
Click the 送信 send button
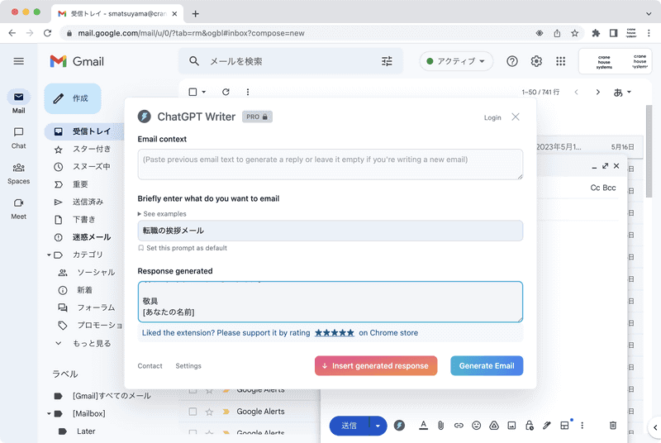click(x=349, y=426)
